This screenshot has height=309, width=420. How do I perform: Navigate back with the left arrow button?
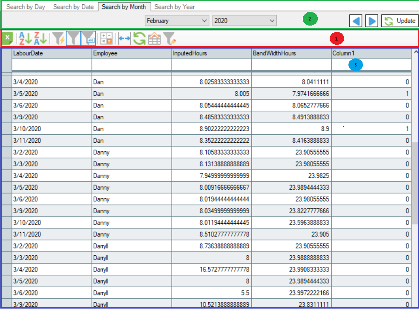356,20
